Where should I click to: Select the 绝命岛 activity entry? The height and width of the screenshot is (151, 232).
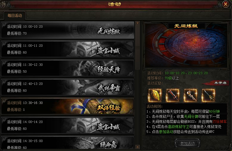68,143
